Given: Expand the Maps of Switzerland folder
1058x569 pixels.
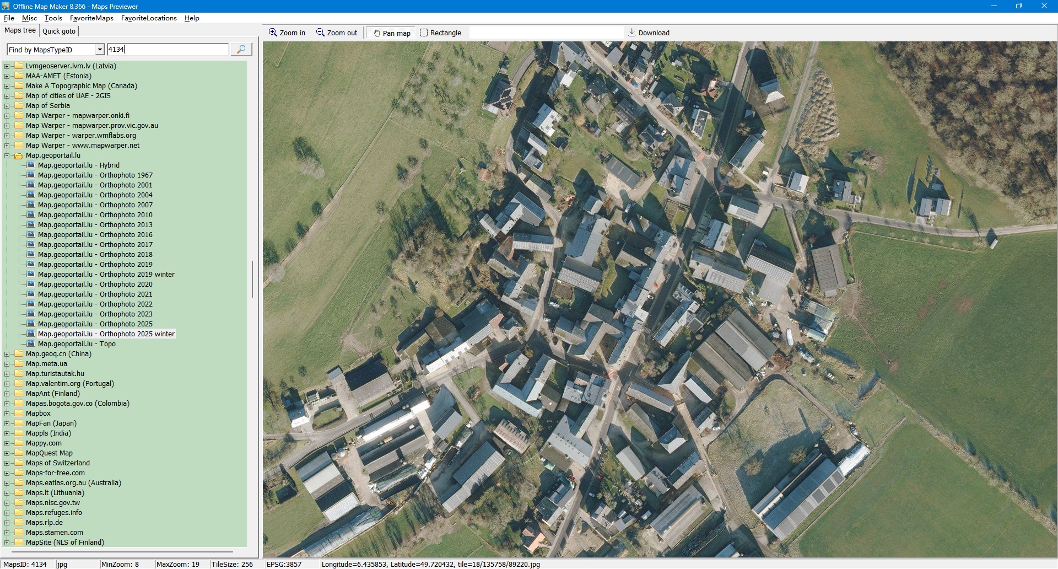Looking at the screenshot, I should [x=7, y=463].
